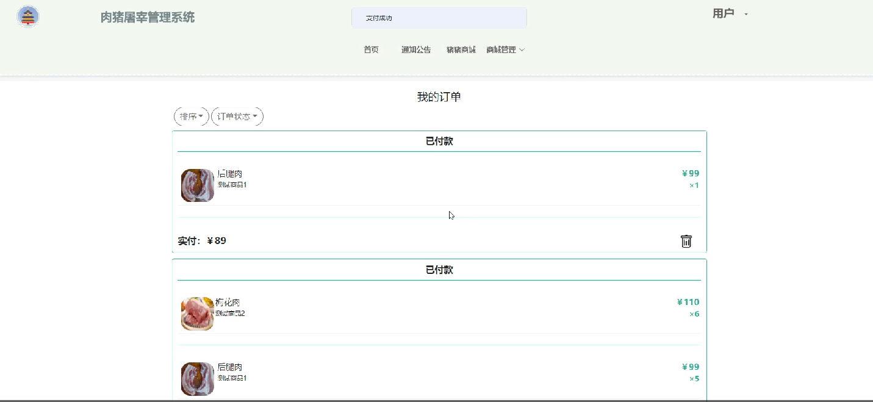Click the 测试商品2 product description text
This screenshot has width=873, height=402.
click(x=230, y=314)
